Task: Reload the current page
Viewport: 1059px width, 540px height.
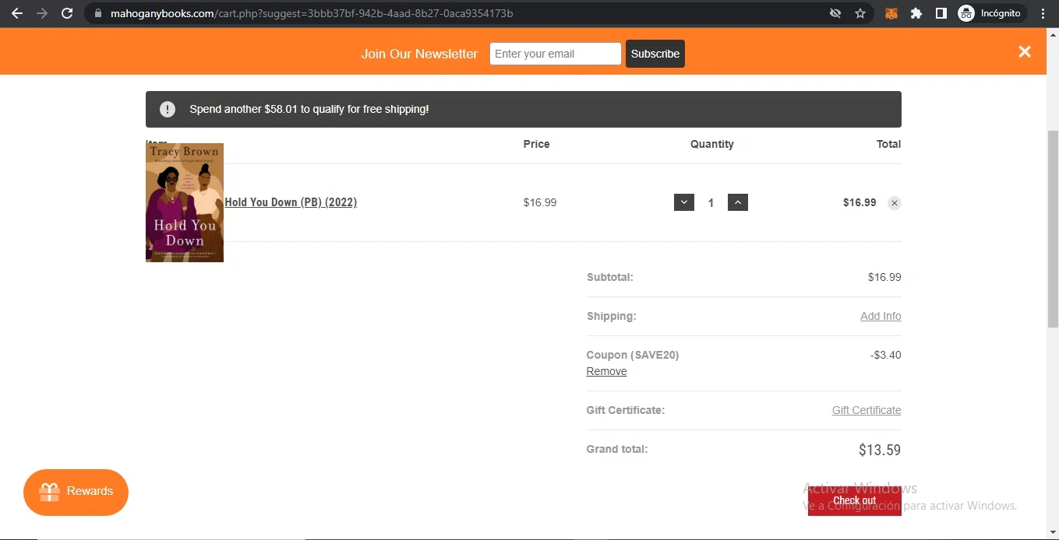Action: (x=67, y=13)
